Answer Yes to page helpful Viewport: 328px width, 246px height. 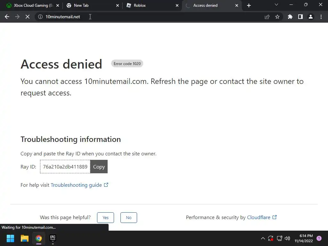[x=105, y=217]
